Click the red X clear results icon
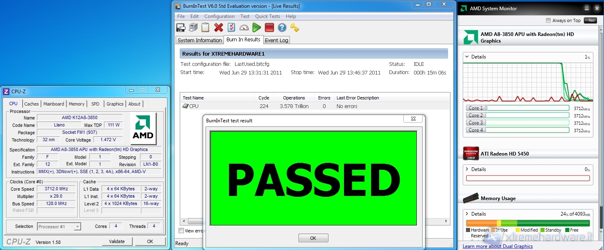Screen dimensions: 604x250 219,27
